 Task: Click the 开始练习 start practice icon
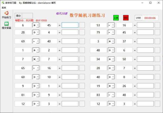(x=7, y=13)
